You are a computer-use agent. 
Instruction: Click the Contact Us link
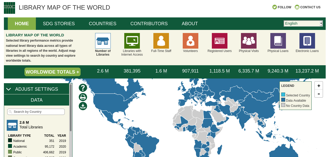click(x=308, y=7)
